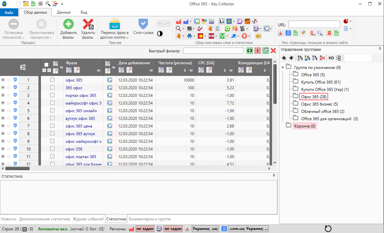Click the table settings sliders icon
384x233 pixels.
[x=23, y=67]
